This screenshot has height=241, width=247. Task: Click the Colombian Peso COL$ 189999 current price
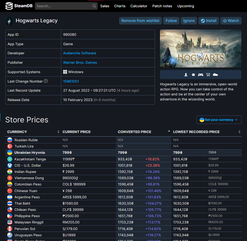74,185
